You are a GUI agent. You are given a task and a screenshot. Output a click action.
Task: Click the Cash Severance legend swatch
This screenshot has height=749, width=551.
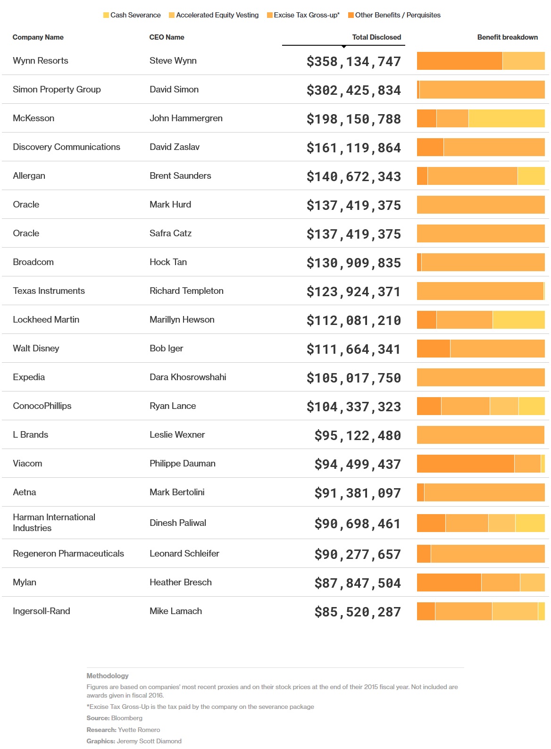click(106, 15)
